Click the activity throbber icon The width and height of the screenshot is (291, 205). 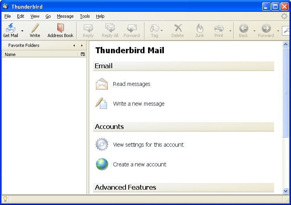tap(284, 16)
